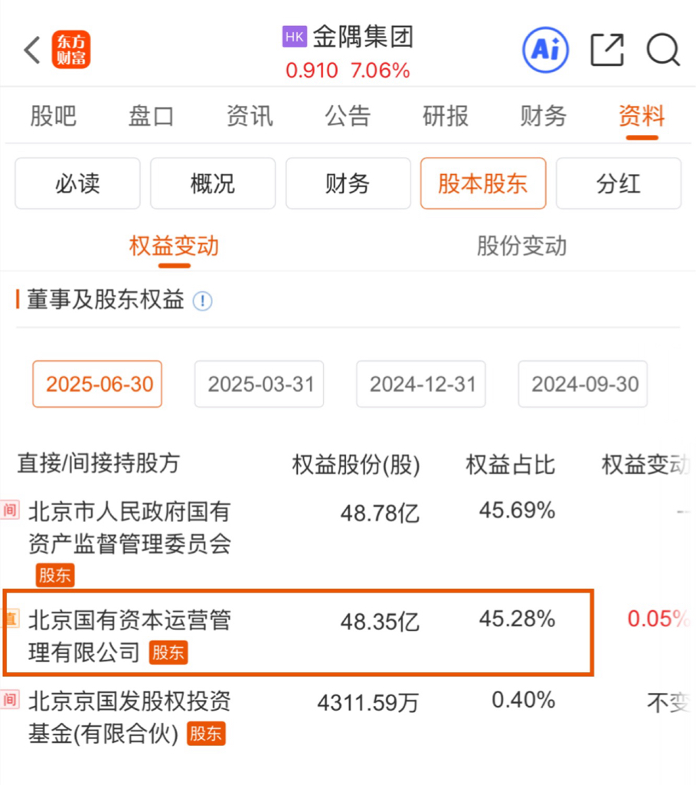
Task: Choose the 2024-12-31 date
Action: pos(421,384)
